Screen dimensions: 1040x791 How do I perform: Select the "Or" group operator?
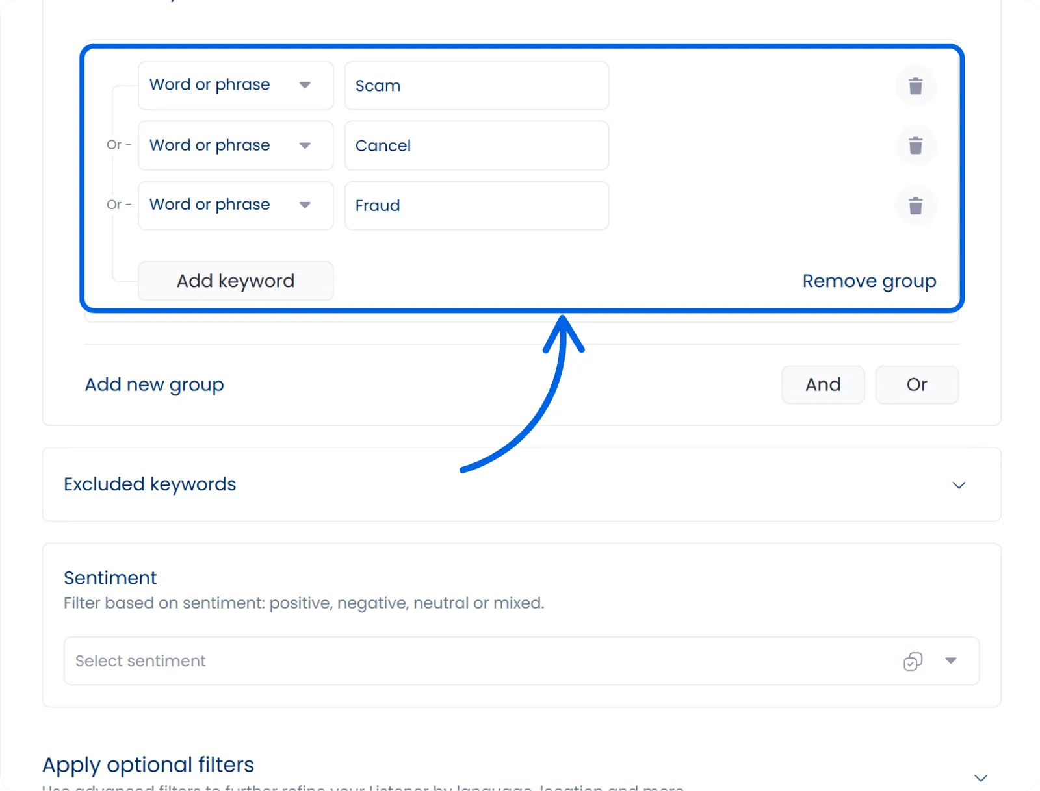pyautogui.click(x=916, y=384)
